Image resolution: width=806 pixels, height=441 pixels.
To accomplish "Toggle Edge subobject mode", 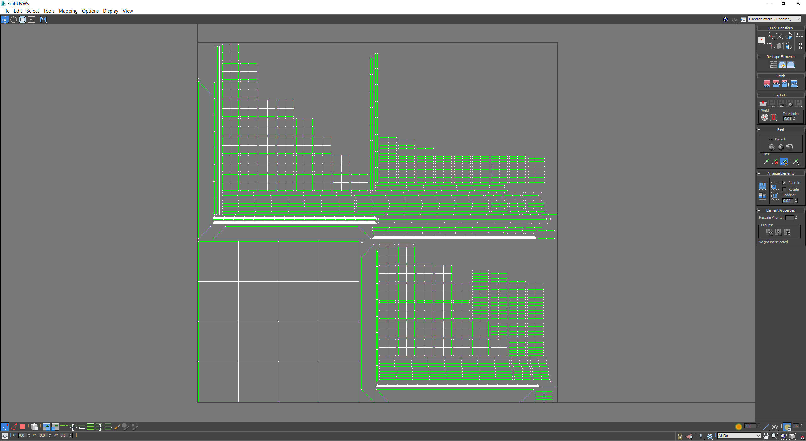I will coord(14,427).
